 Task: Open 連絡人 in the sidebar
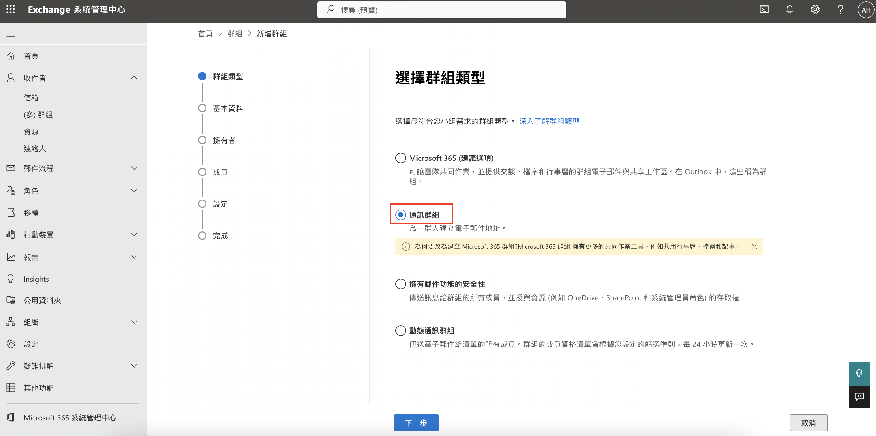[x=35, y=149]
